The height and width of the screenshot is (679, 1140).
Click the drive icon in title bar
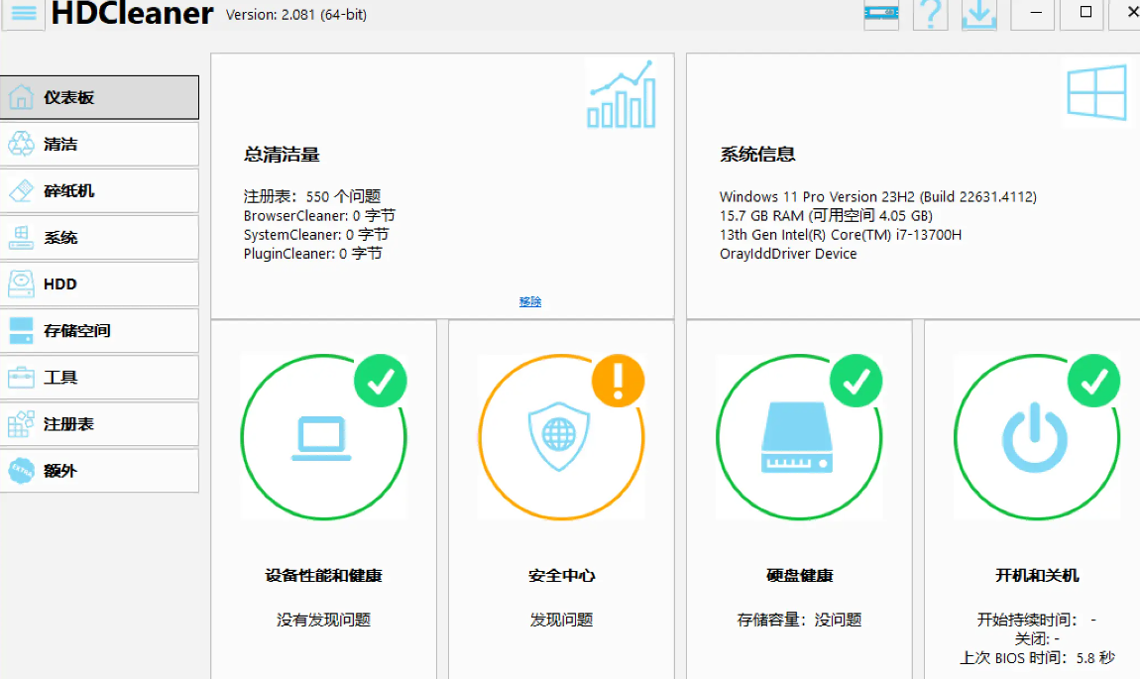[881, 13]
